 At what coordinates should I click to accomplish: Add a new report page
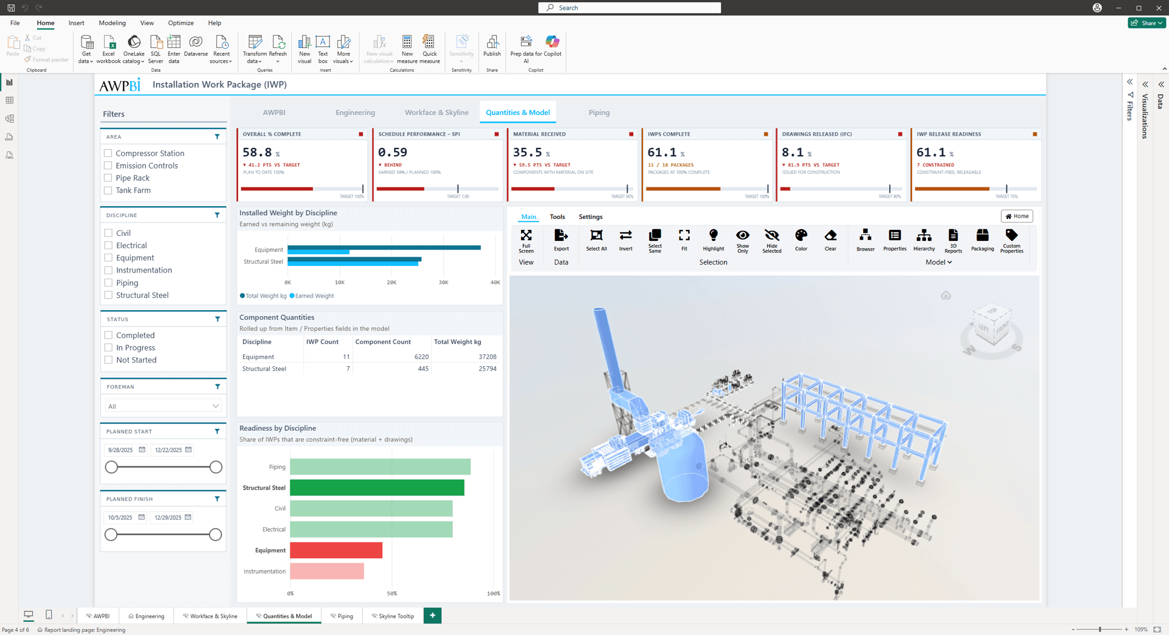point(432,616)
